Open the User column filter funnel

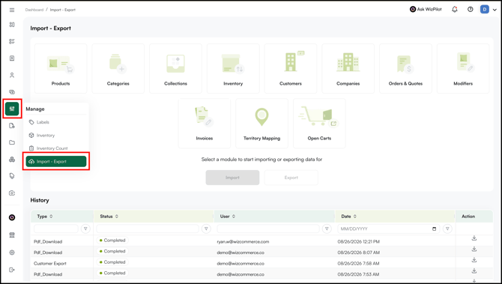coord(327,229)
